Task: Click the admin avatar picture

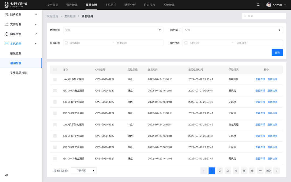Action: click(x=269, y=5)
